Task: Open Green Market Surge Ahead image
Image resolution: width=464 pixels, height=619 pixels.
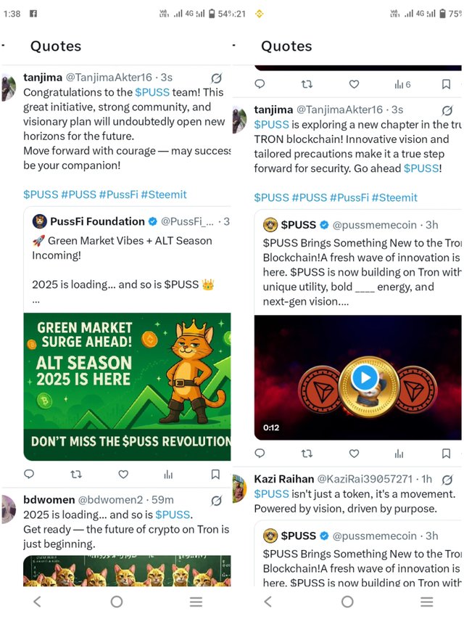Action: click(127, 387)
